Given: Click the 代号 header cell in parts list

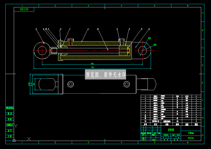Looking at the screenshot, I should (x=156, y=124).
